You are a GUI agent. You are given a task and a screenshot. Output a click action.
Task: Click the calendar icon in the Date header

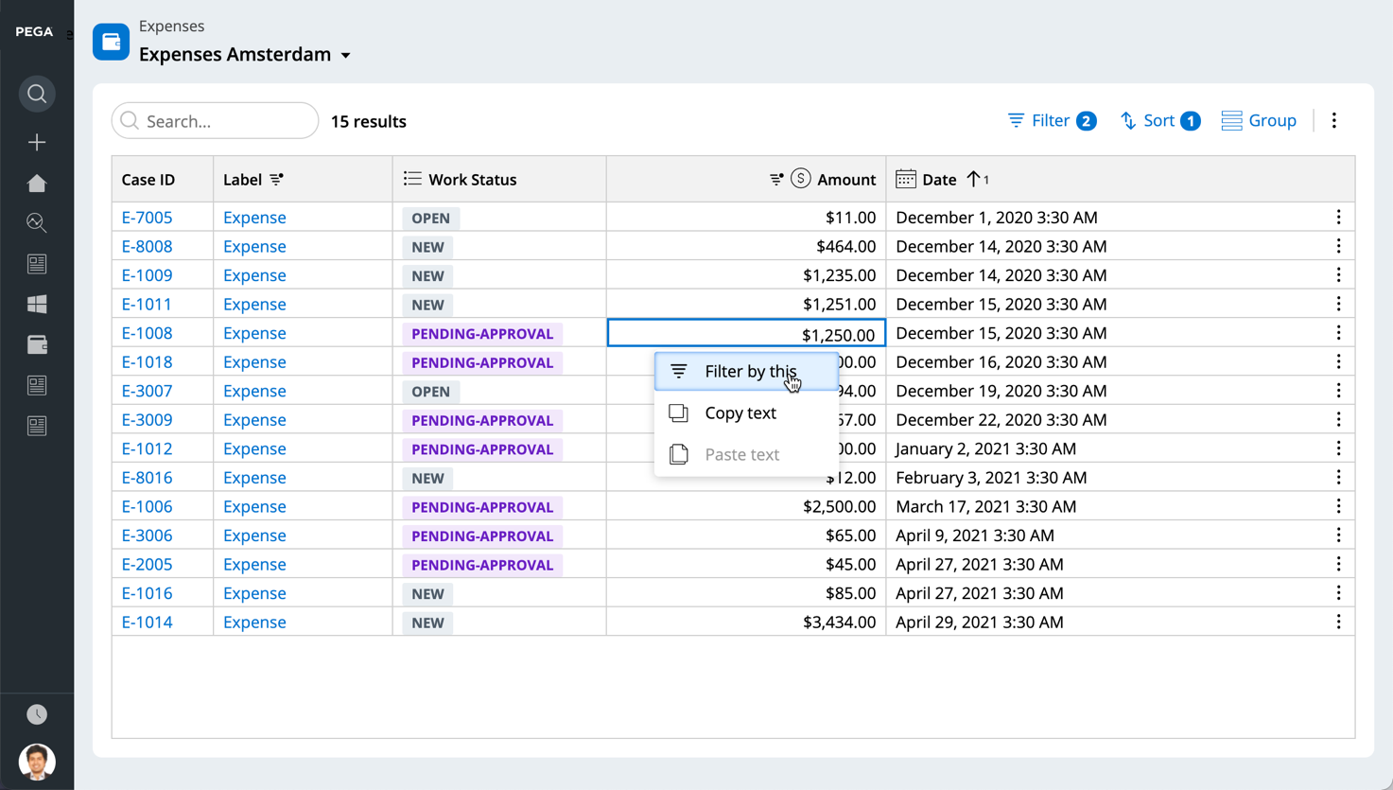(906, 178)
